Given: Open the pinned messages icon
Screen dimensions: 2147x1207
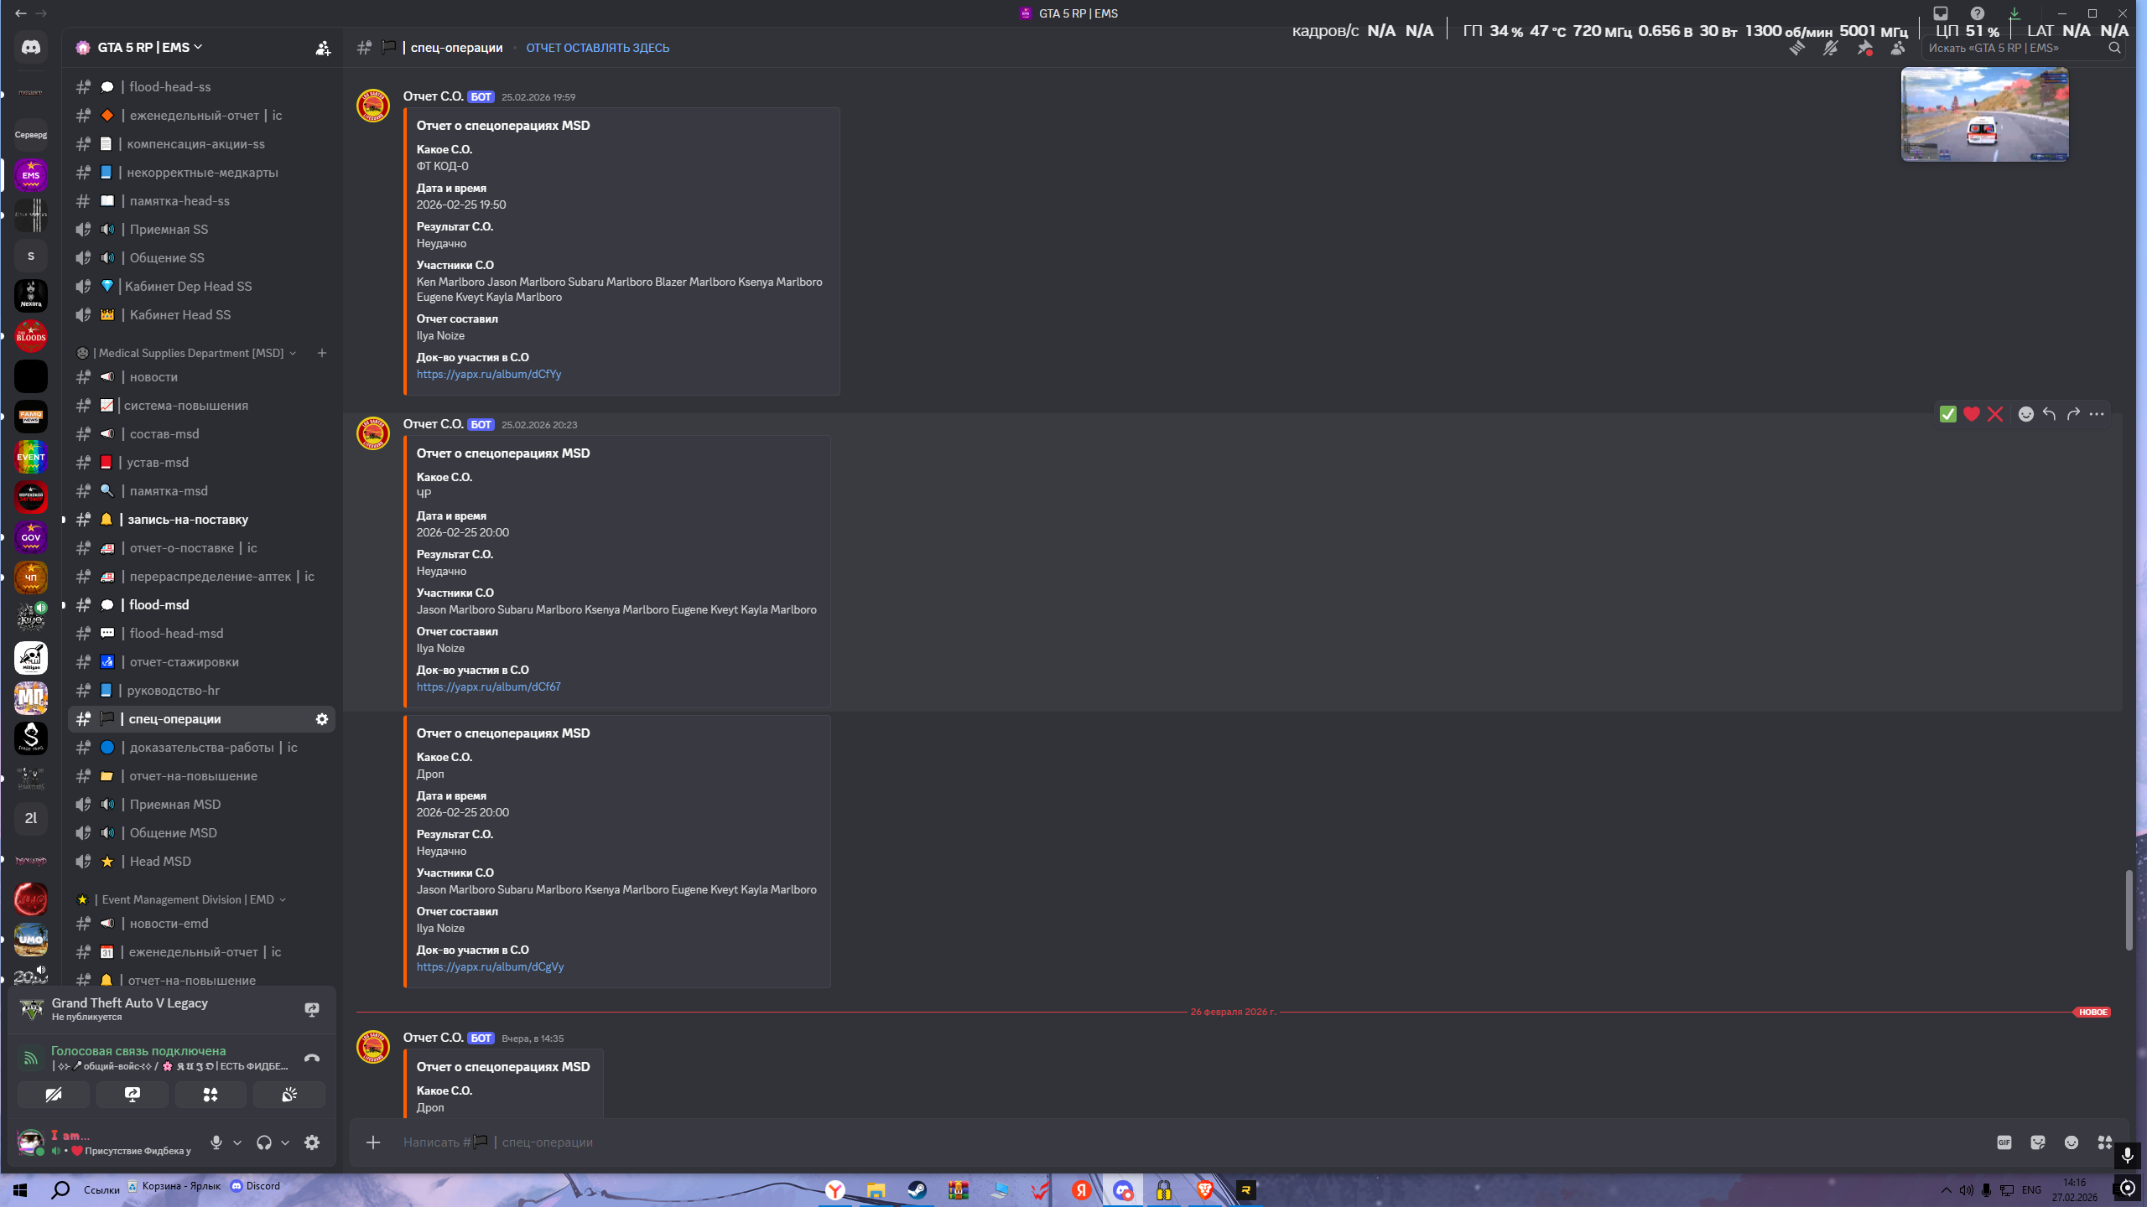Looking at the screenshot, I should click(1864, 49).
